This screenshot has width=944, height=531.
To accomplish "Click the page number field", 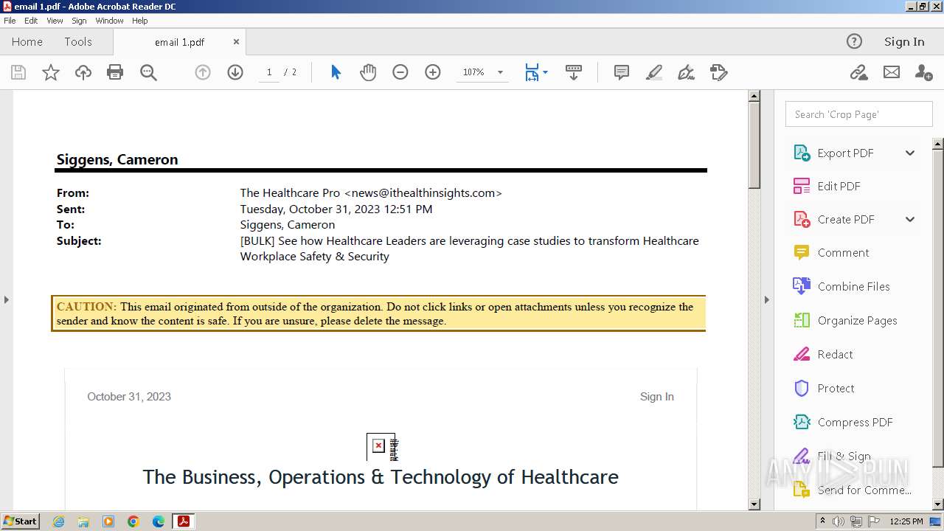I will 269,72.
